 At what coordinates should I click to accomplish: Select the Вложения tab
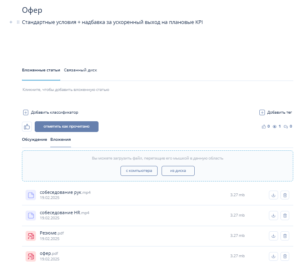[x=61, y=140]
